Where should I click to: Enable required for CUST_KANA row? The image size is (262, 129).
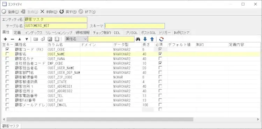160,59
